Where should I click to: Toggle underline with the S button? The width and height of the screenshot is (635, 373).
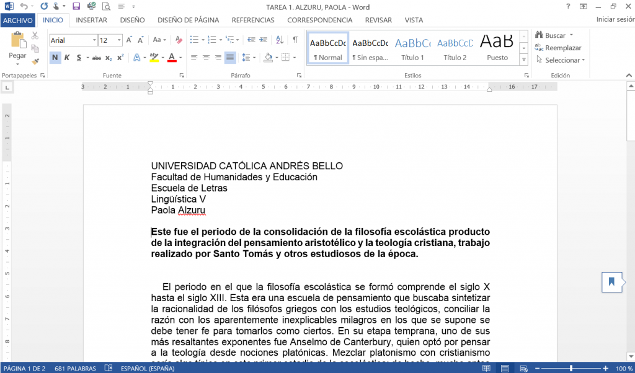78,57
